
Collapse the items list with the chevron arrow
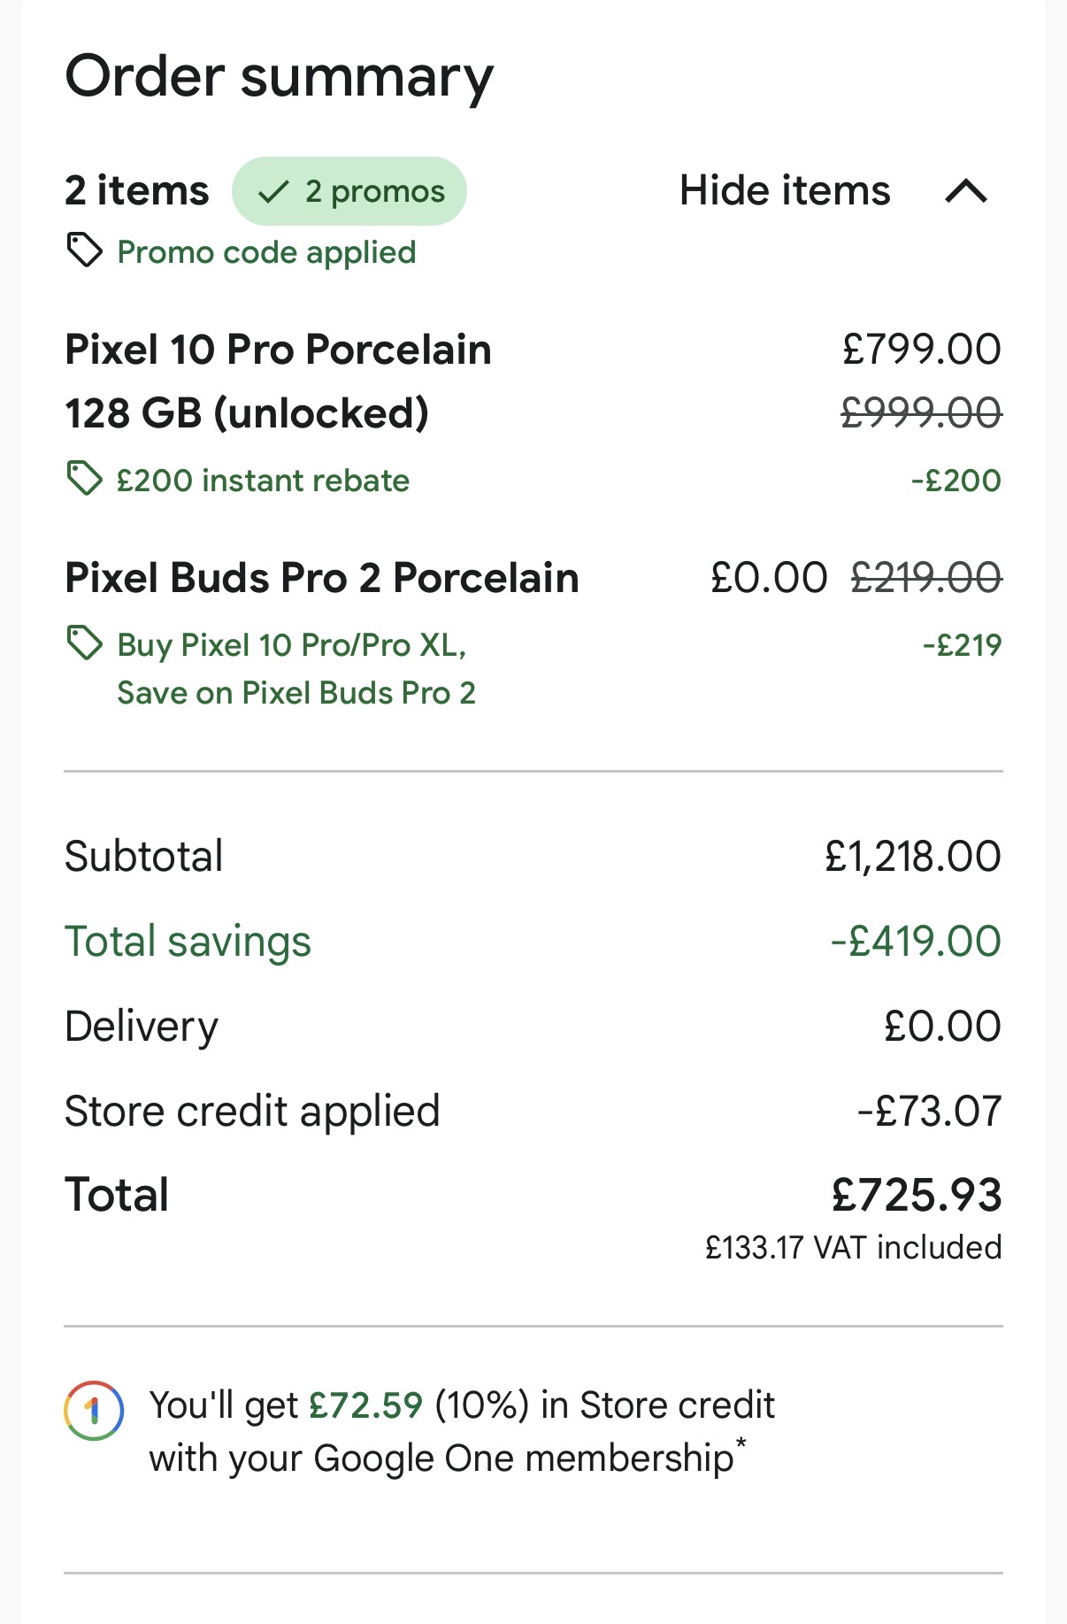click(x=965, y=191)
